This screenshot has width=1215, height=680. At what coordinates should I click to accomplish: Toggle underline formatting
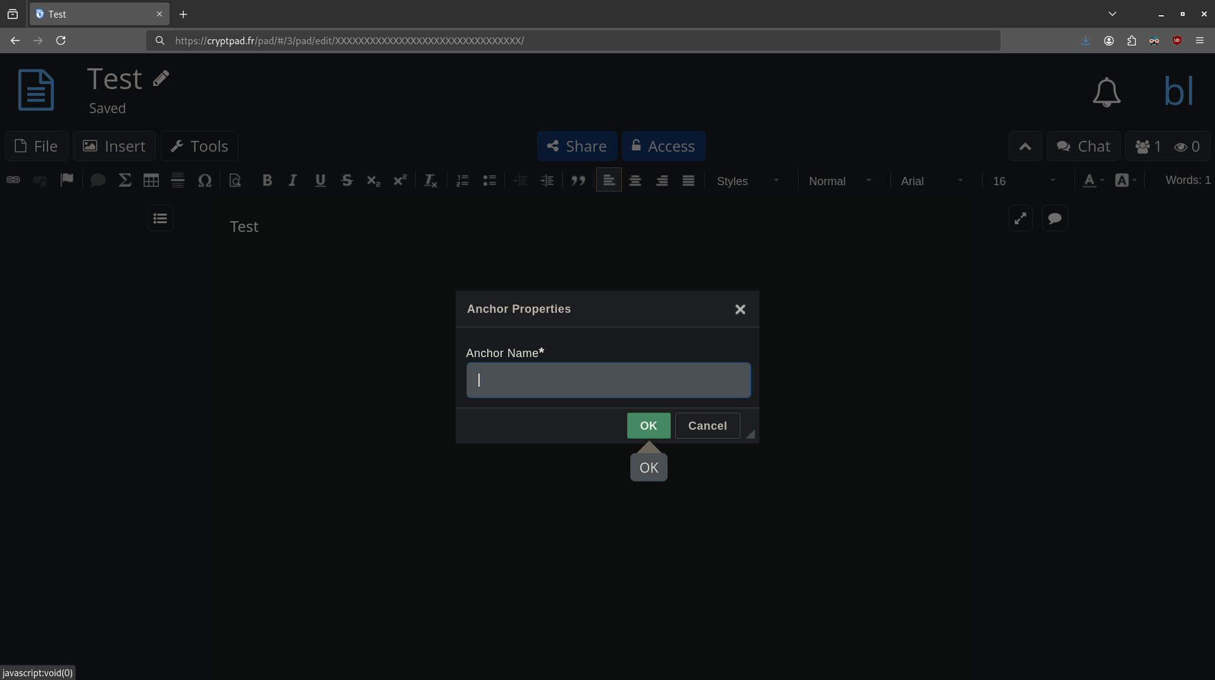[x=320, y=181]
